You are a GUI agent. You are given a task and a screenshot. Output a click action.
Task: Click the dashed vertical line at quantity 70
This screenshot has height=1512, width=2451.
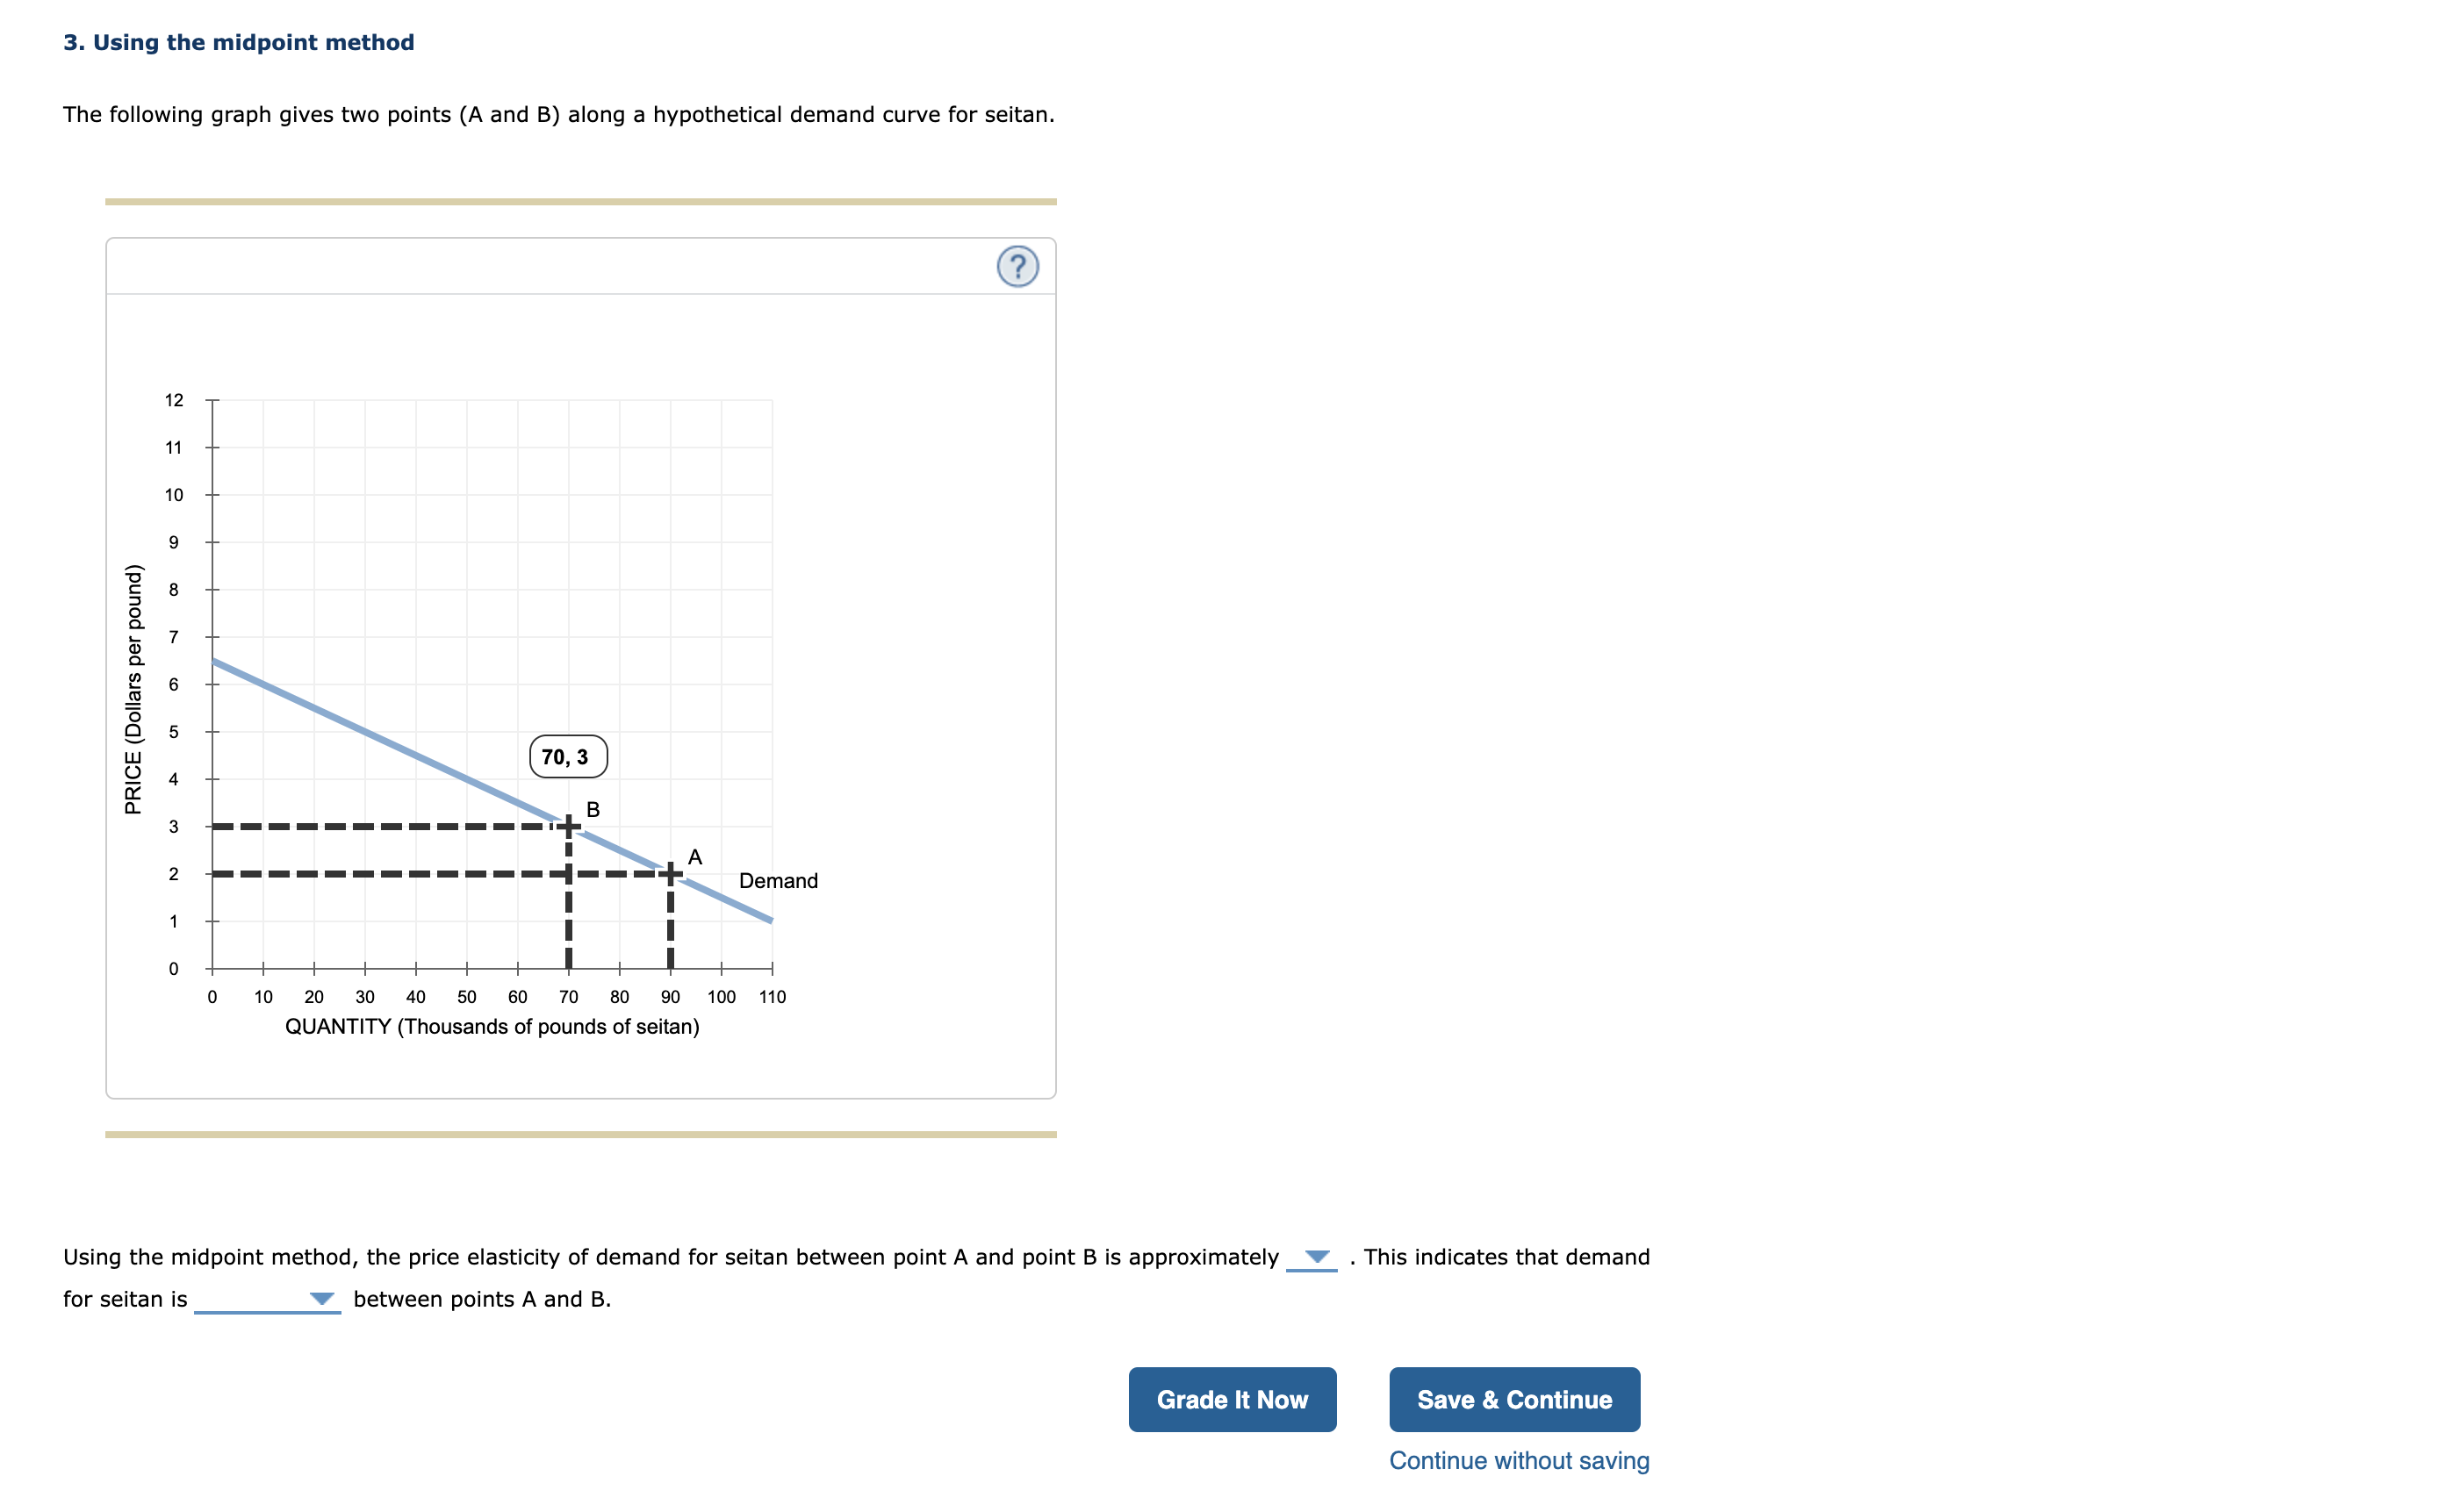point(567,920)
